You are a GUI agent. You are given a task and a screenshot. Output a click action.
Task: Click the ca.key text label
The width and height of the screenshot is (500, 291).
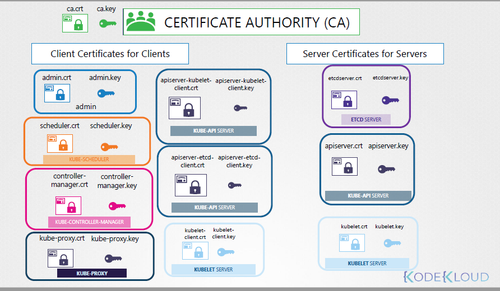point(106,9)
